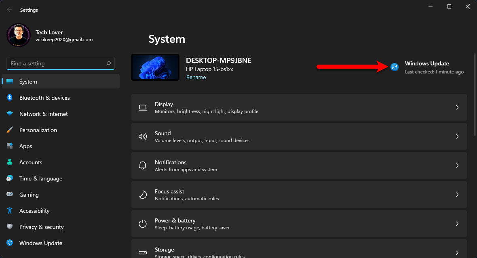The width and height of the screenshot is (477, 258).
Task: Click the Accessibility figure icon
Action: [10, 210]
